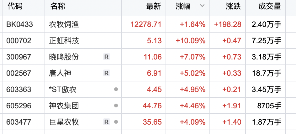Click the 名称 column header

58,7
